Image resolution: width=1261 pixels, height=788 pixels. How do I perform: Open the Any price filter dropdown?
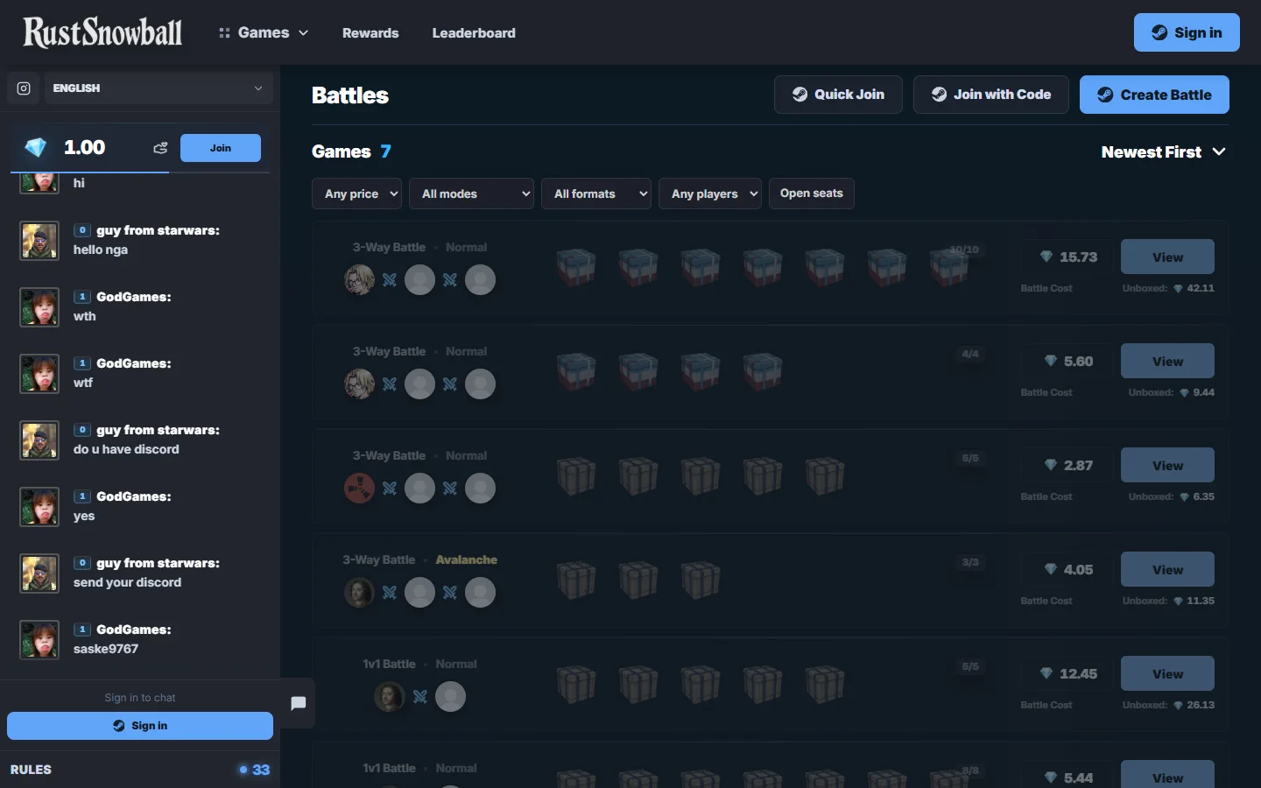coord(356,193)
